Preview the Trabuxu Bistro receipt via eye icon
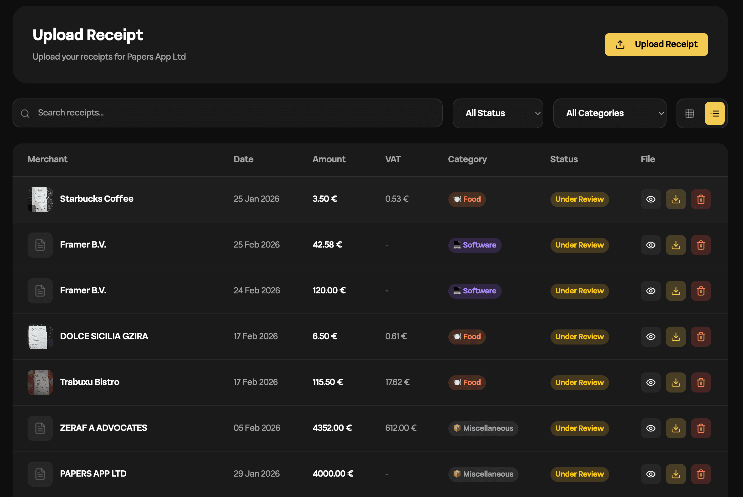 pos(651,382)
